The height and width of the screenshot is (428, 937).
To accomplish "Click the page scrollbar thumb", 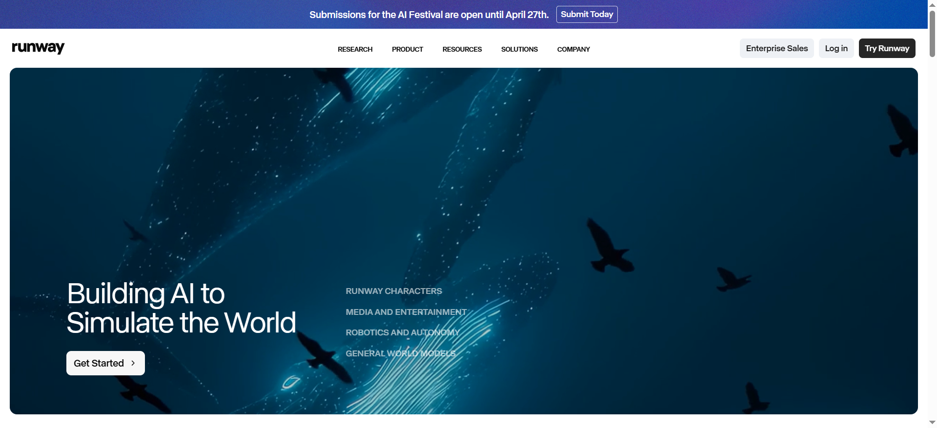I will (x=932, y=33).
